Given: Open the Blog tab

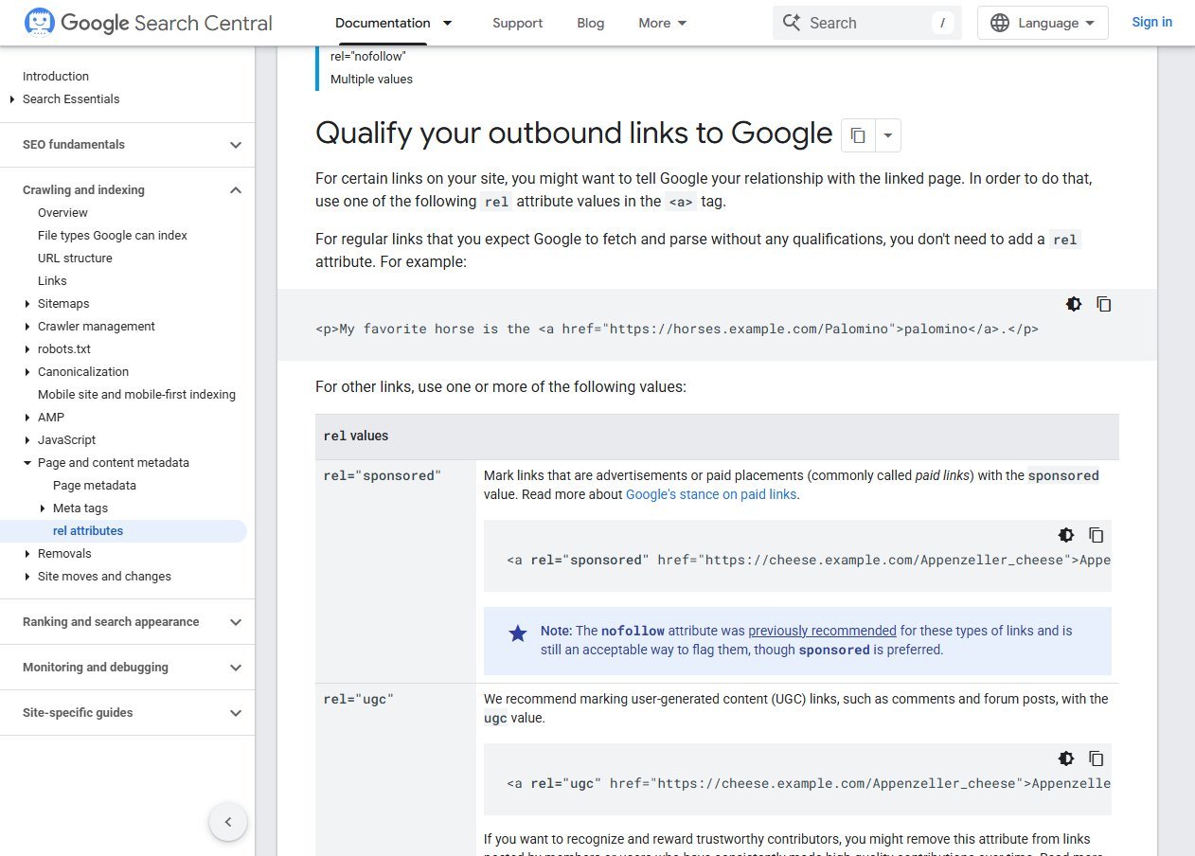Looking at the screenshot, I should pyautogui.click(x=591, y=23).
